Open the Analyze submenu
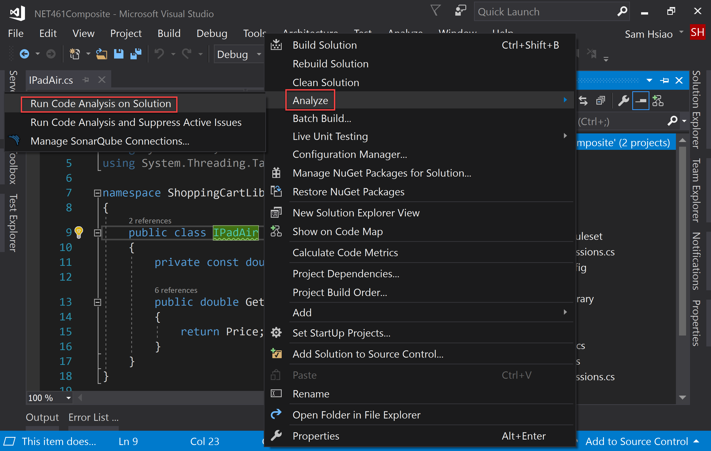 click(310, 100)
